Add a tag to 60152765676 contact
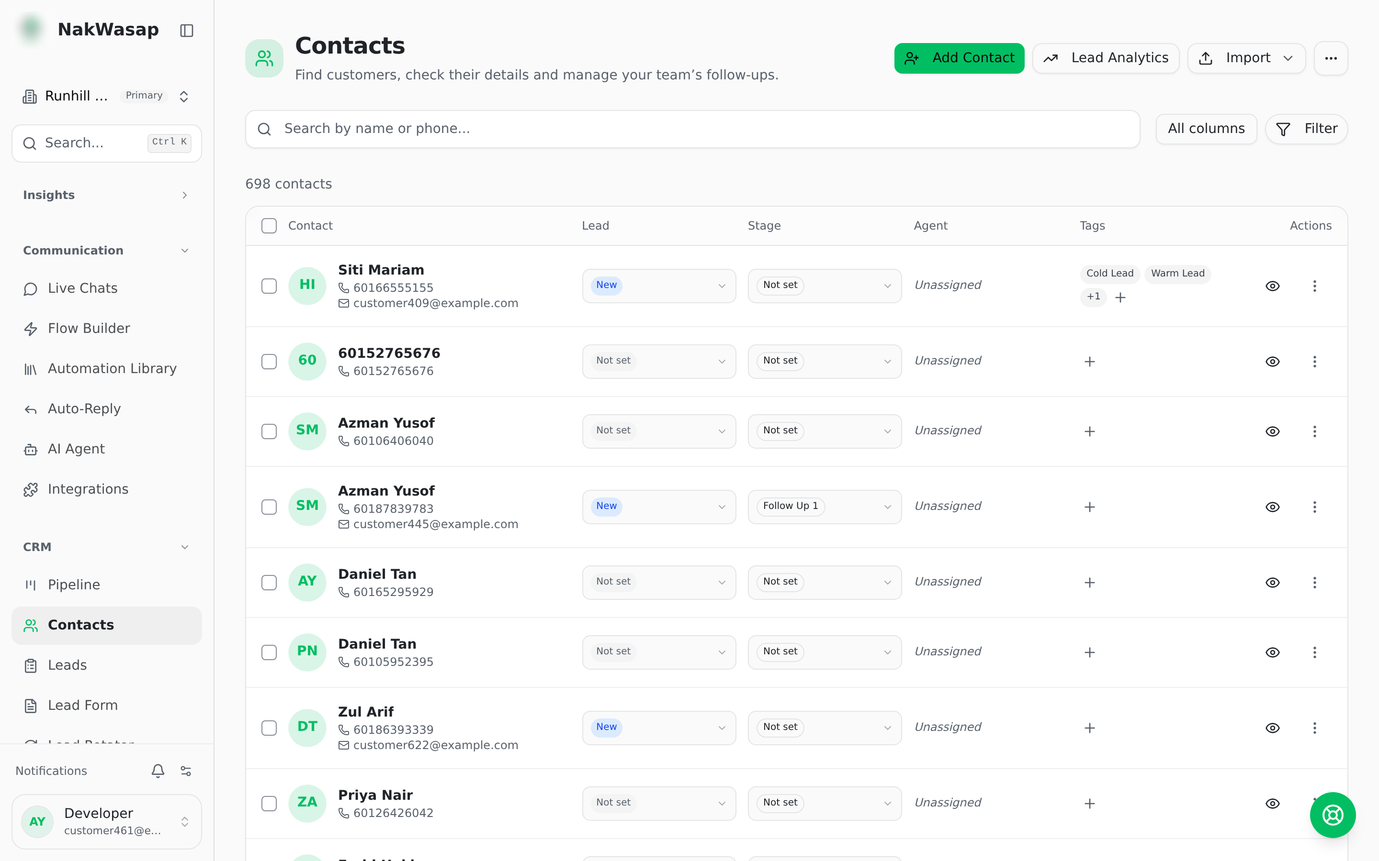The image size is (1379, 861). pos(1089,362)
